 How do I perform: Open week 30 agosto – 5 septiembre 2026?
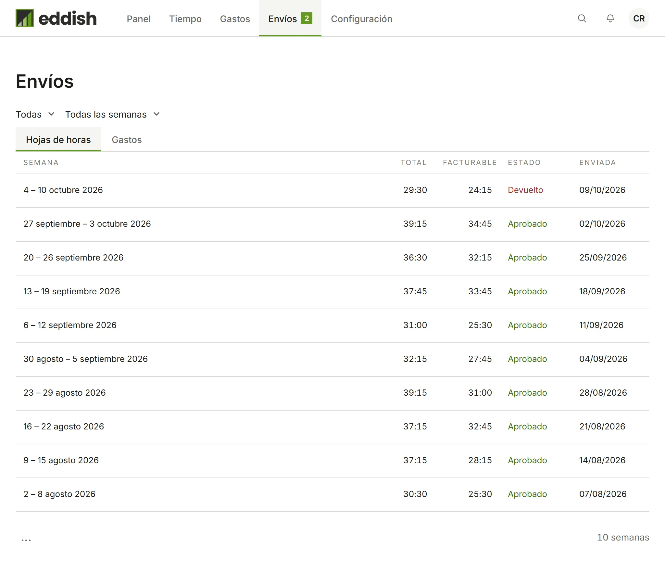click(x=332, y=359)
